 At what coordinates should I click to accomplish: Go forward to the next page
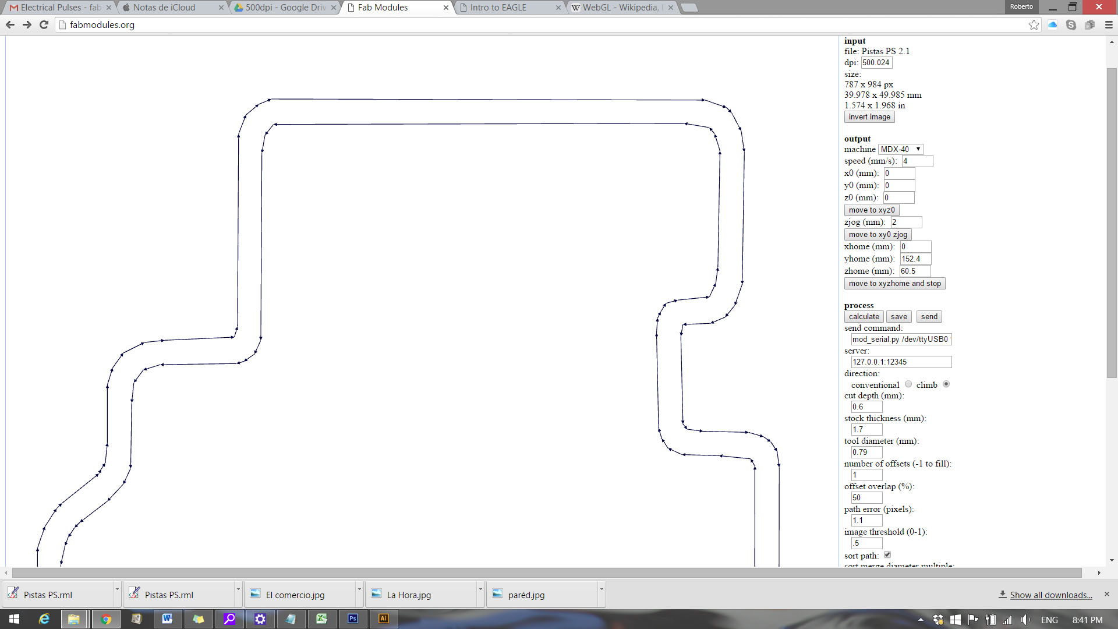coord(27,24)
